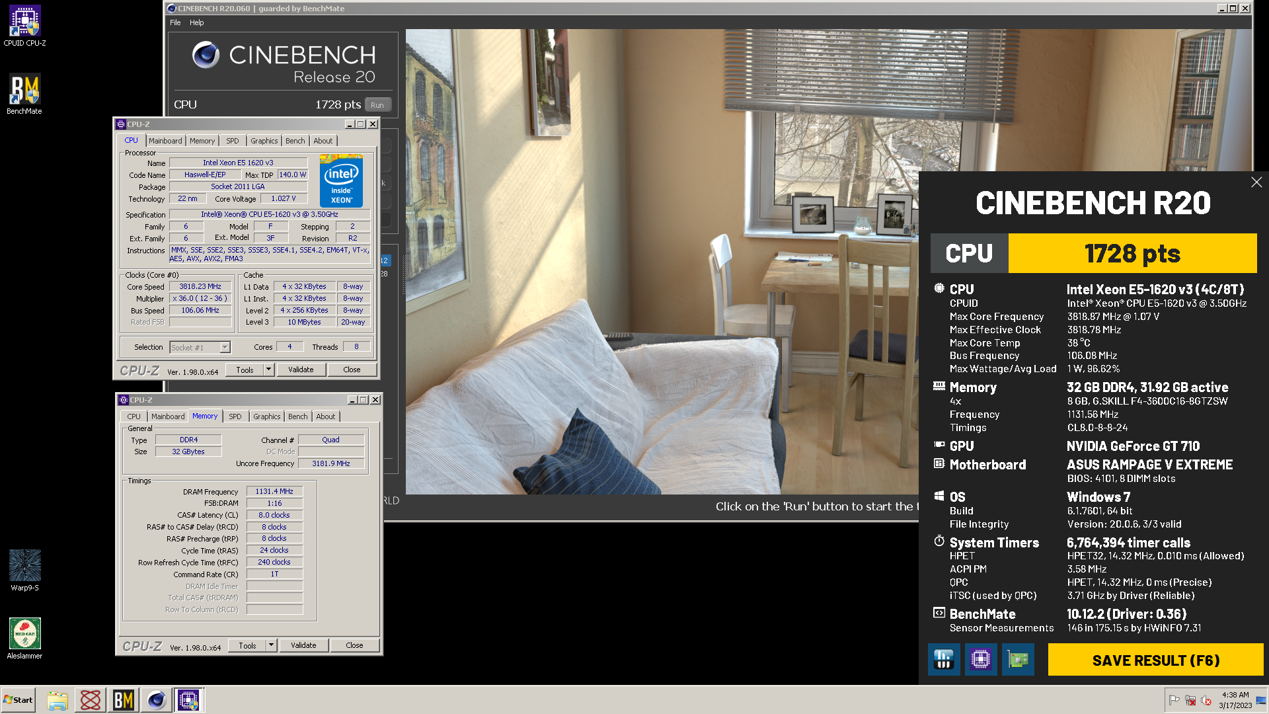The image size is (1269, 714).
Task: Click DRAM Frequency value 1131.4 MHz
Action: (274, 491)
